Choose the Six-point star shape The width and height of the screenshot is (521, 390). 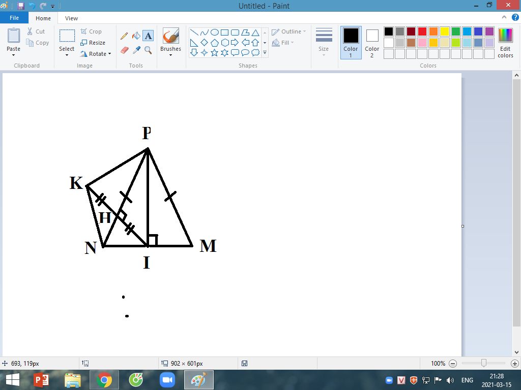point(224,52)
